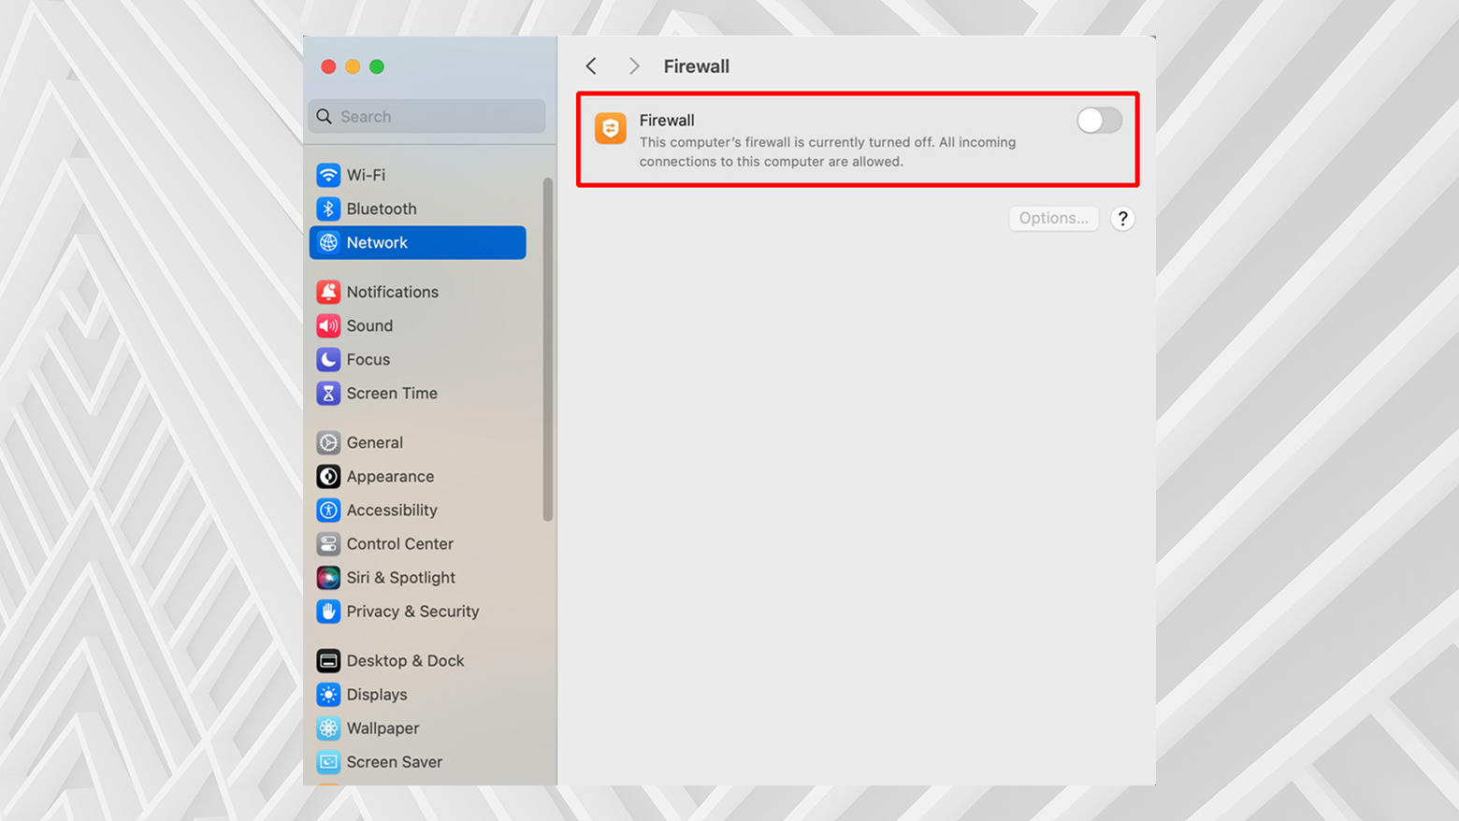Open Notifications settings
Screen dimensions: 1459x821
(393, 292)
